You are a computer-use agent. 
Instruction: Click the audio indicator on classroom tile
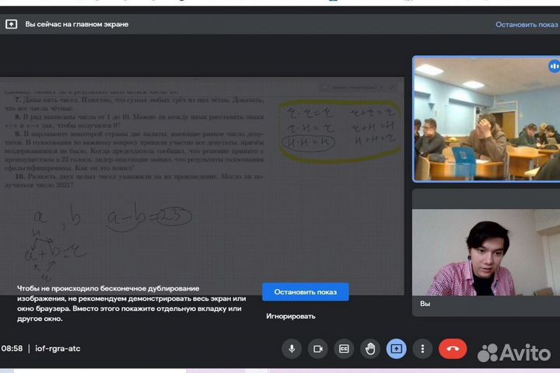pos(554,66)
